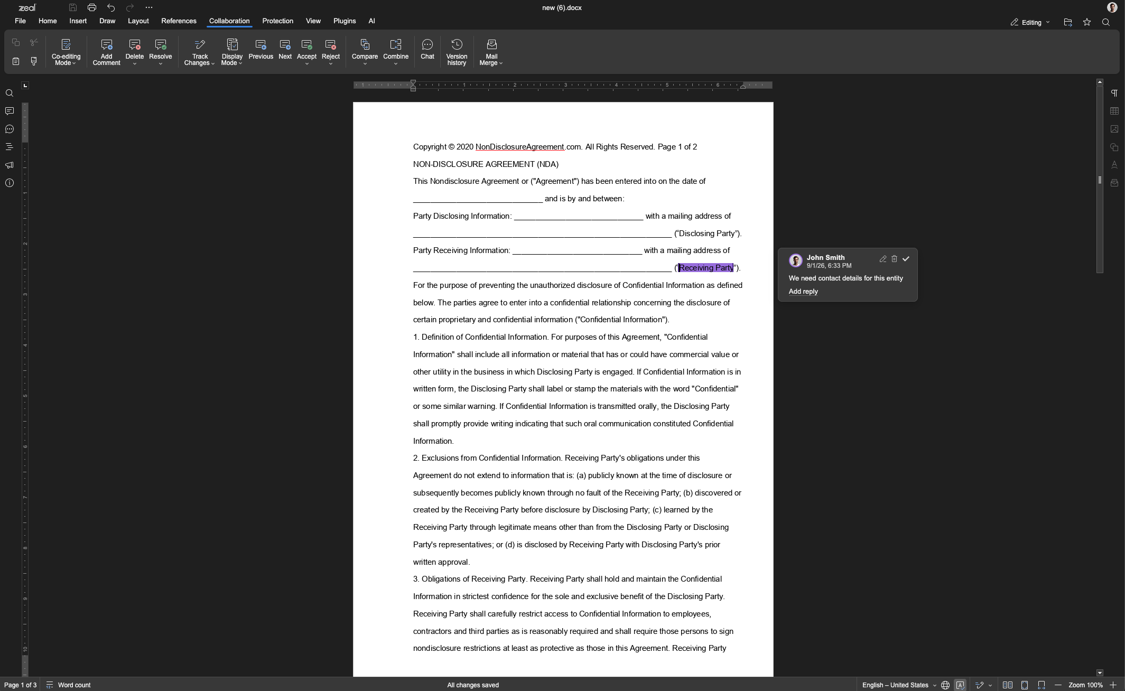The width and height of the screenshot is (1125, 691).
Task: Switch to the Home tab
Action: (48, 21)
